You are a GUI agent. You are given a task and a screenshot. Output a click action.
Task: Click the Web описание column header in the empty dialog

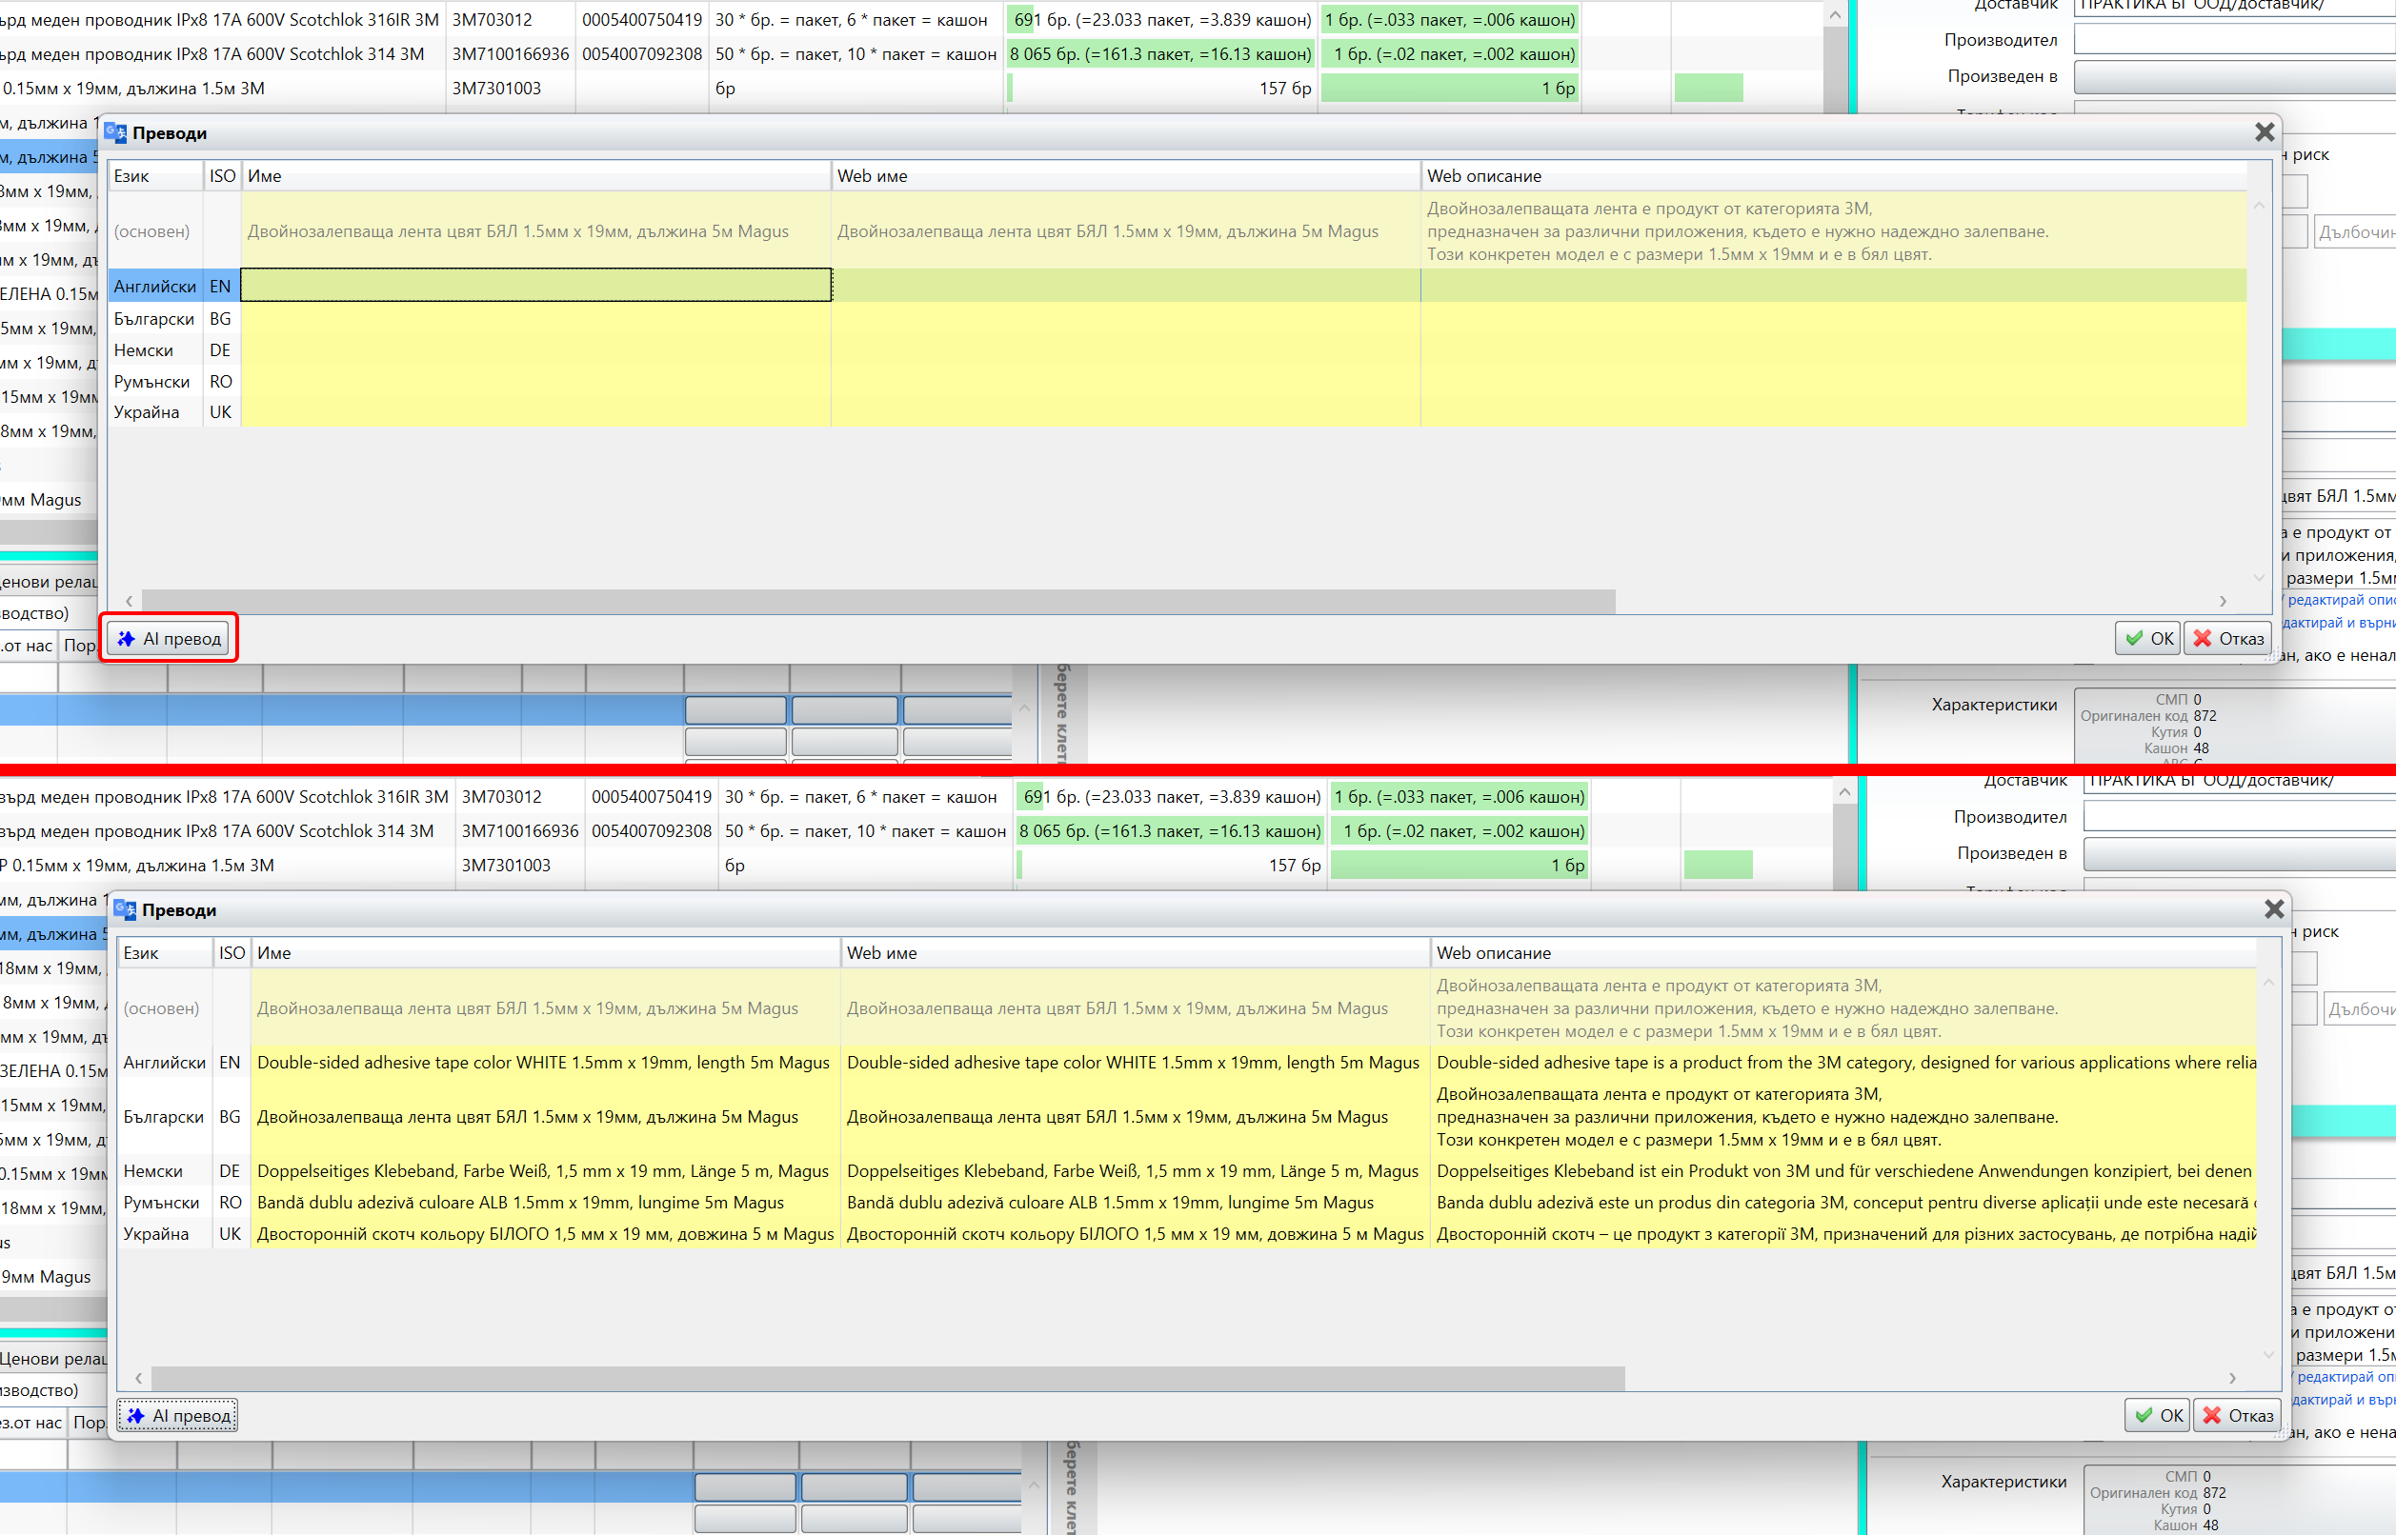tap(1482, 176)
